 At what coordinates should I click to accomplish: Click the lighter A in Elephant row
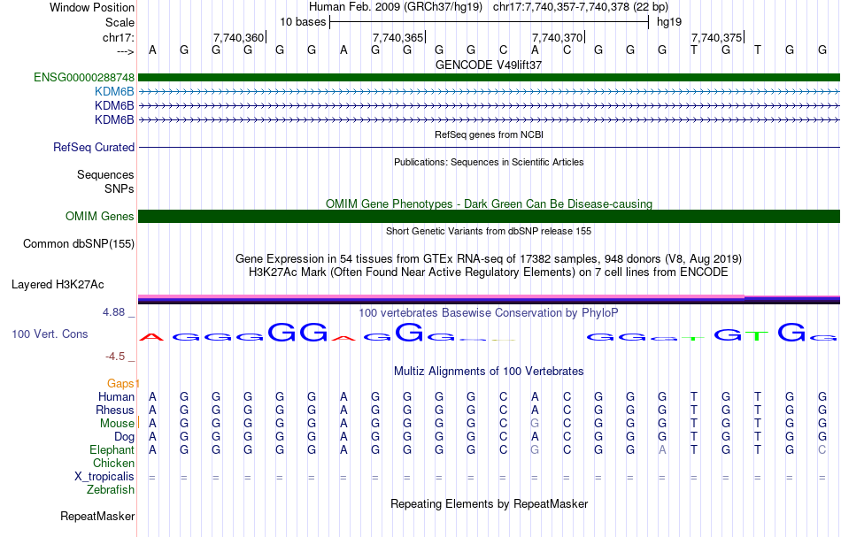[662, 449]
